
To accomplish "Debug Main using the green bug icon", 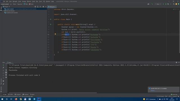I will pyautogui.click(x=166, y=4).
